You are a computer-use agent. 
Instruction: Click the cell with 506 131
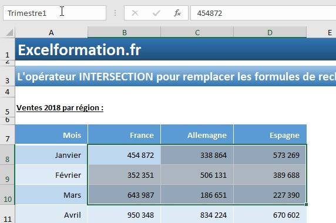coord(197,175)
